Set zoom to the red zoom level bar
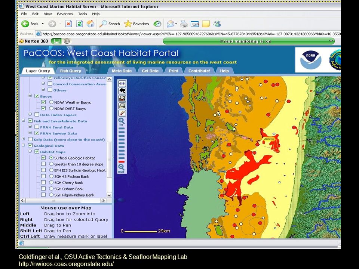 point(122,162)
